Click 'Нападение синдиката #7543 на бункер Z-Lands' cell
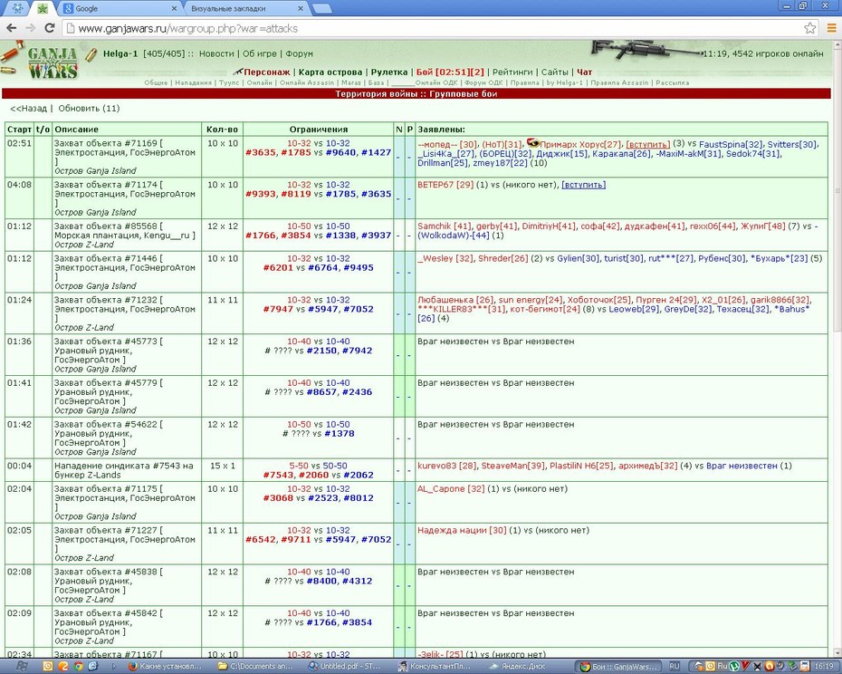 [128, 470]
